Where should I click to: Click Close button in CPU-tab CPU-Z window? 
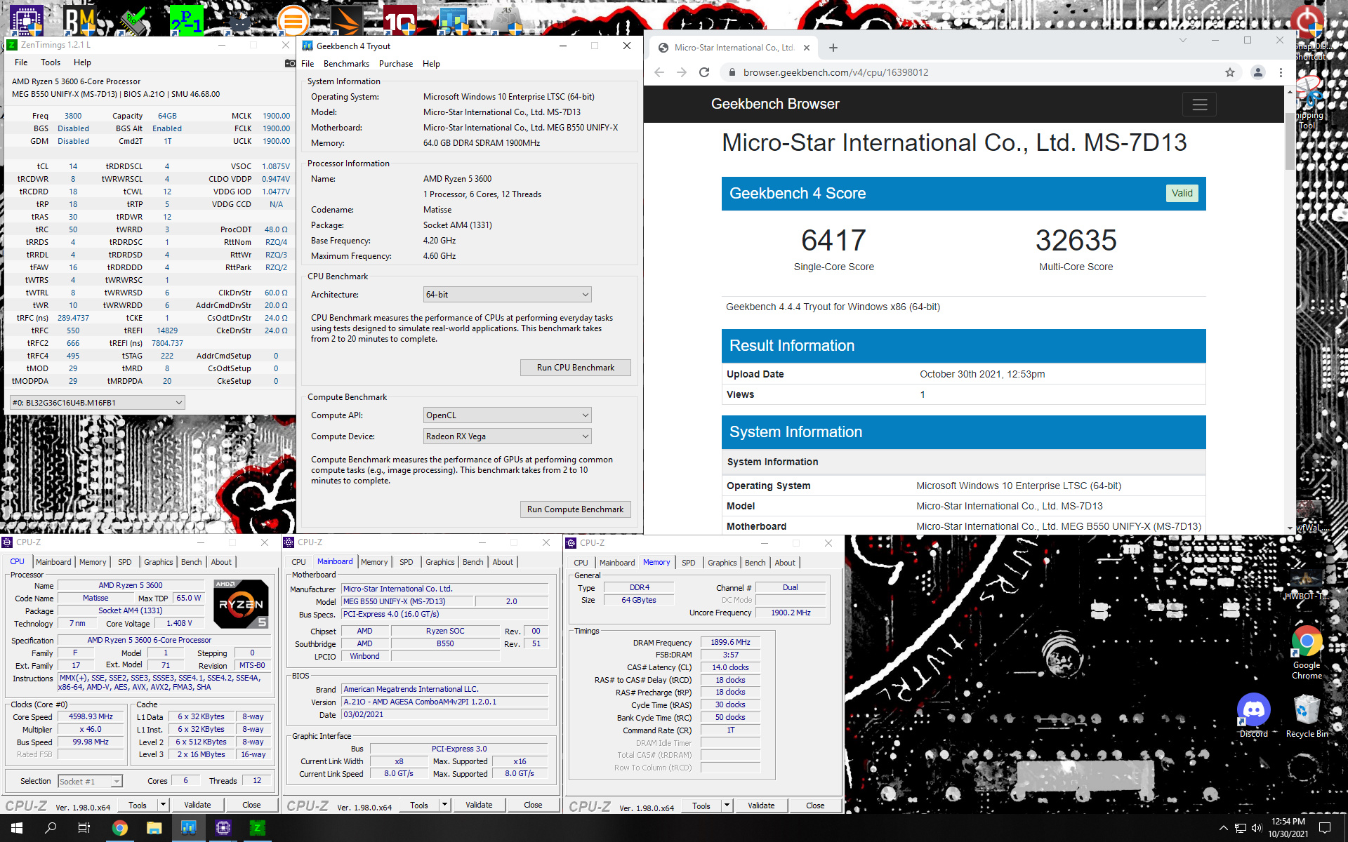pos(251,805)
